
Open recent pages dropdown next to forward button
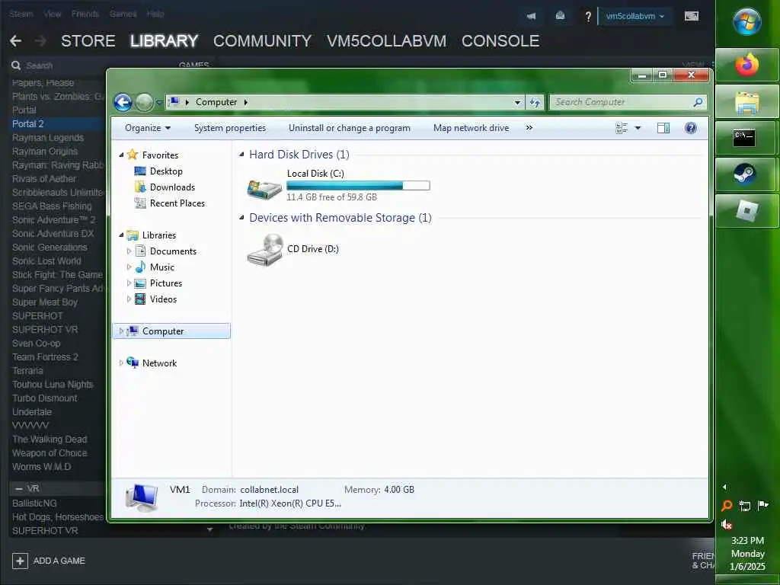point(159,103)
